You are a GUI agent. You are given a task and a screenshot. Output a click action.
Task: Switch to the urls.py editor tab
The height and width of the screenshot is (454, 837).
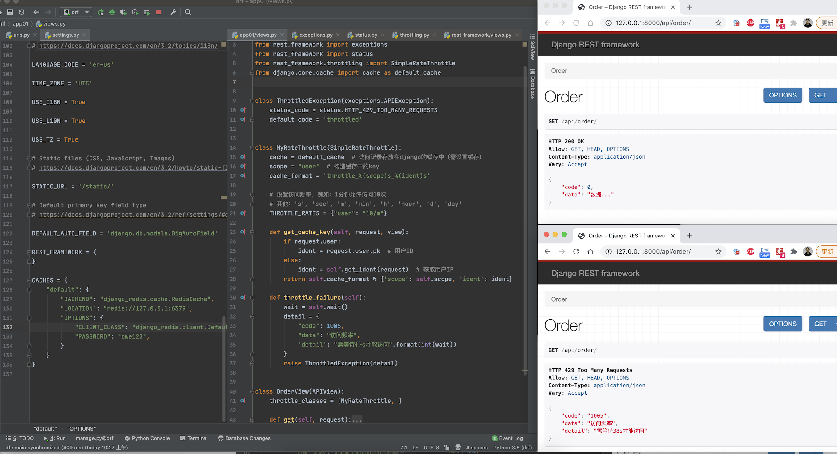(21, 35)
